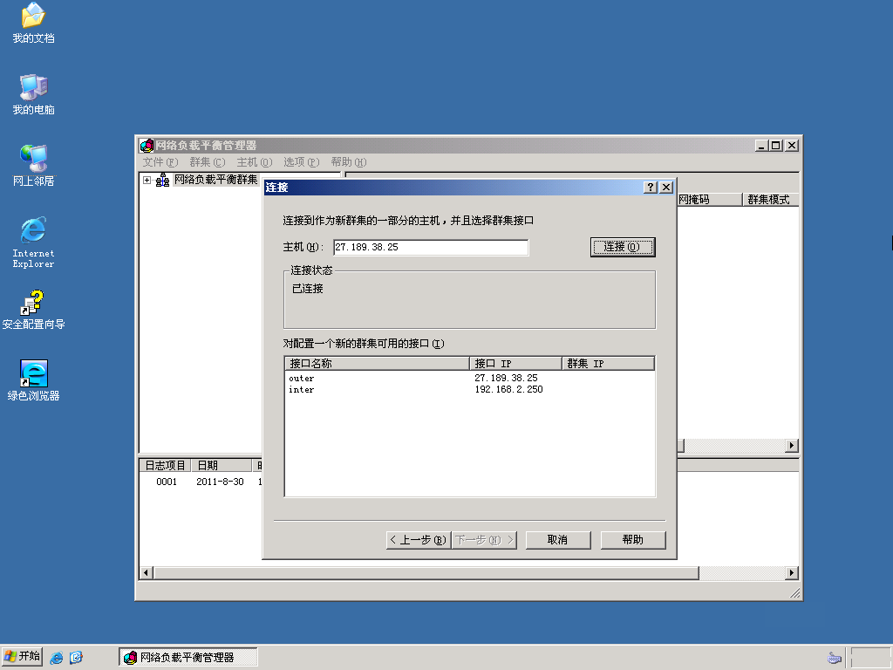Click the log pane left scroll arrow
The height and width of the screenshot is (670, 893).
pyautogui.click(x=146, y=572)
